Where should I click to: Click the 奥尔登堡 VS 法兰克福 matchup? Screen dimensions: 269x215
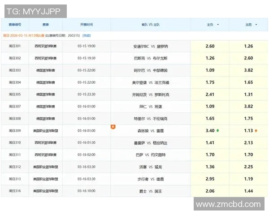tap(151, 82)
